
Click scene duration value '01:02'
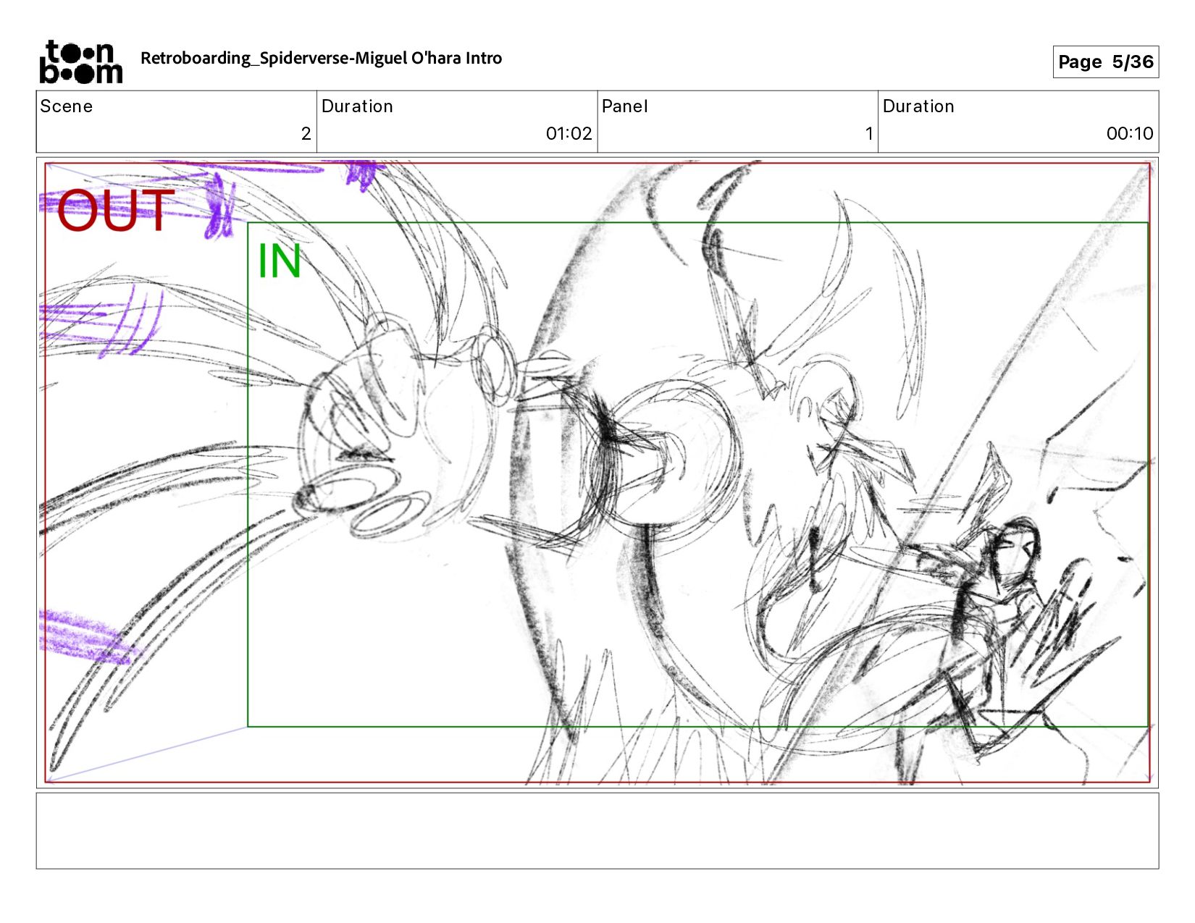click(569, 134)
